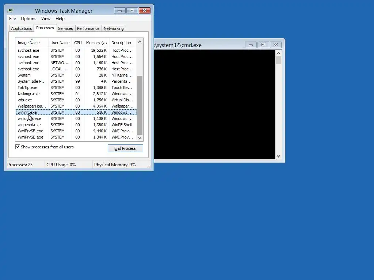Open the Help menu
This screenshot has width=374, height=280.
pos(60,19)
